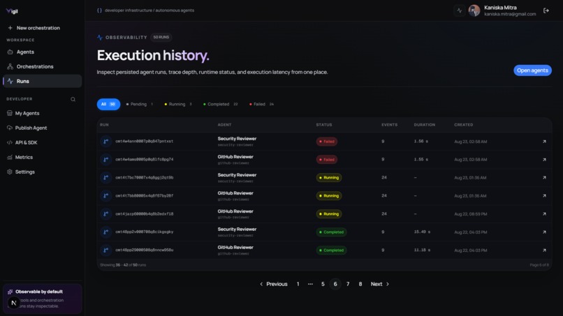Go to the Previous page of runs
Image resolution: width=563 pixels, height=316 pixels.
pyautogui.click(x=274, y=284)
